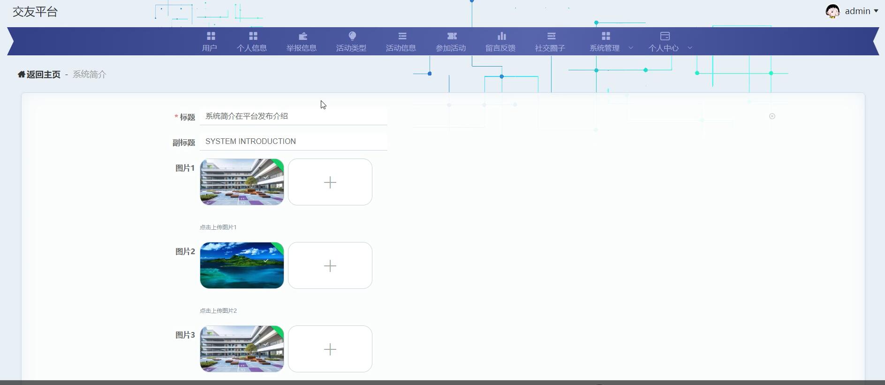Click the admin username text
Image resolution: width=885 pixels, height=385 pixels.
[858, 11]
